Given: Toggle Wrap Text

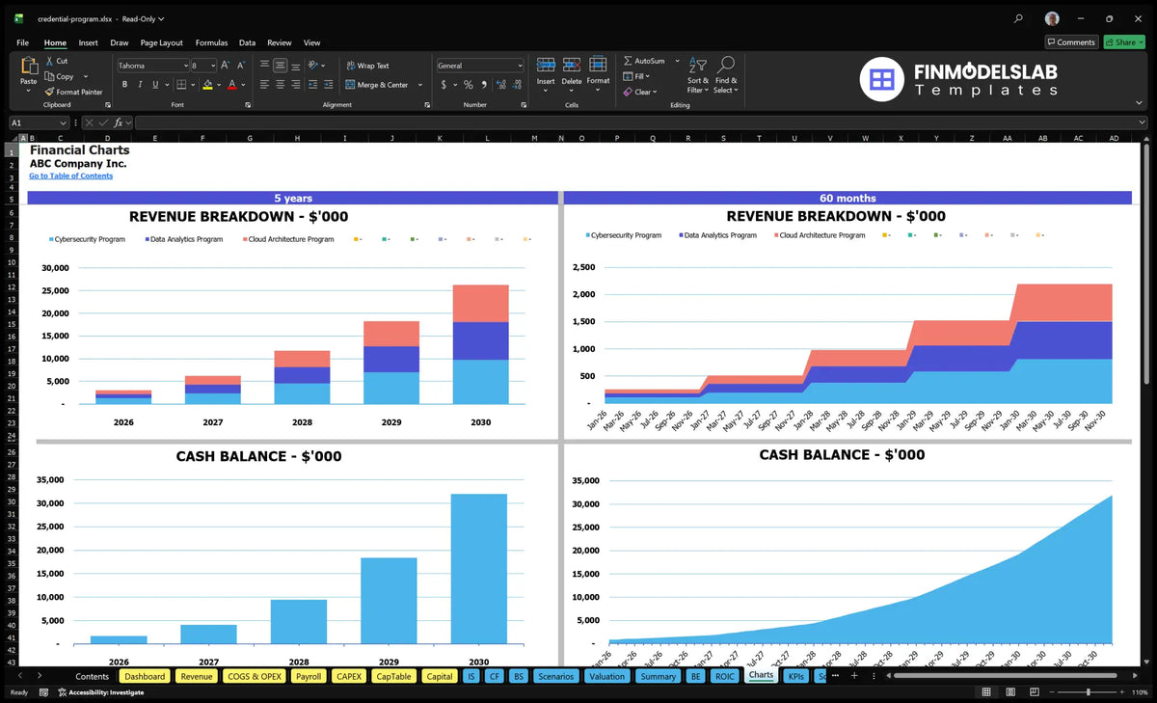Looking at the screenshot, I should coord(367,66).
